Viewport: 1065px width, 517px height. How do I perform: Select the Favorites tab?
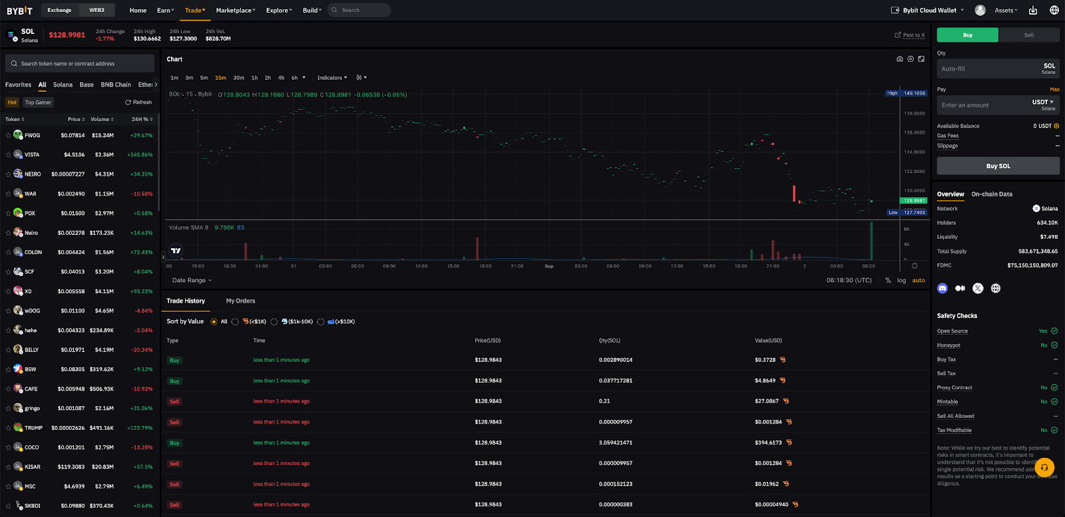tap(18, 85)
